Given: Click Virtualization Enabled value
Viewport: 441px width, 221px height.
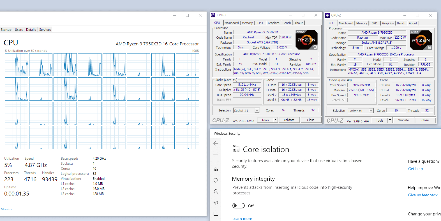Looking at the screenshot, I should point(99,179).
